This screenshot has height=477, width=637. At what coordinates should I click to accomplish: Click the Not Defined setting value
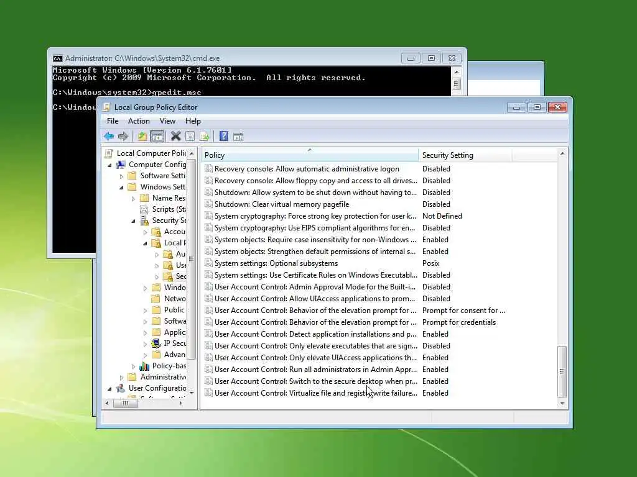[442, 216]
